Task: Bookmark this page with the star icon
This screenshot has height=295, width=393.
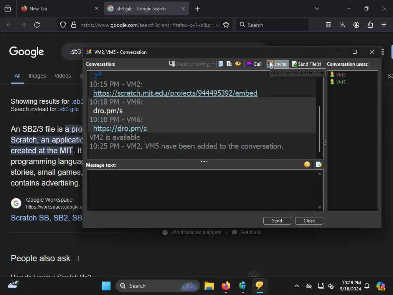Action: click(226, 25)
